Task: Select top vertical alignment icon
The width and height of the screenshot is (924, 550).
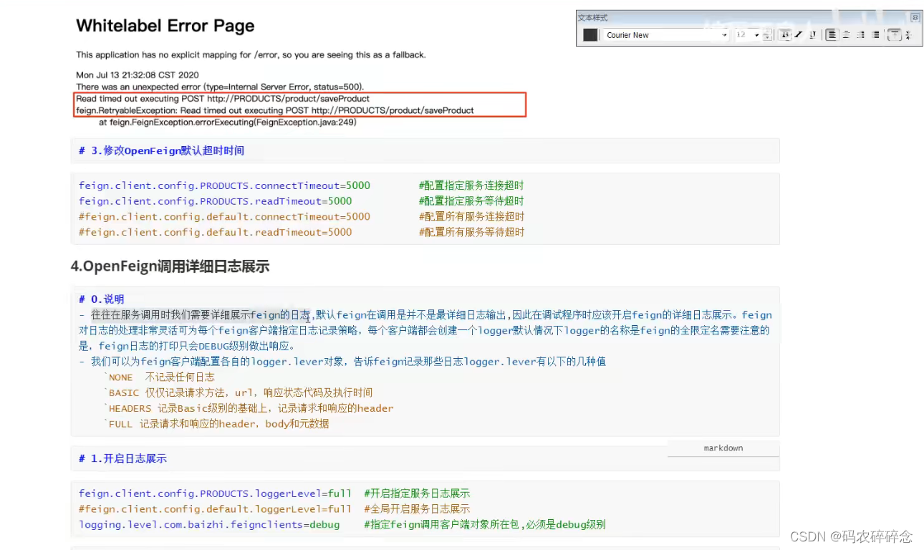Action: coord(894,34)
